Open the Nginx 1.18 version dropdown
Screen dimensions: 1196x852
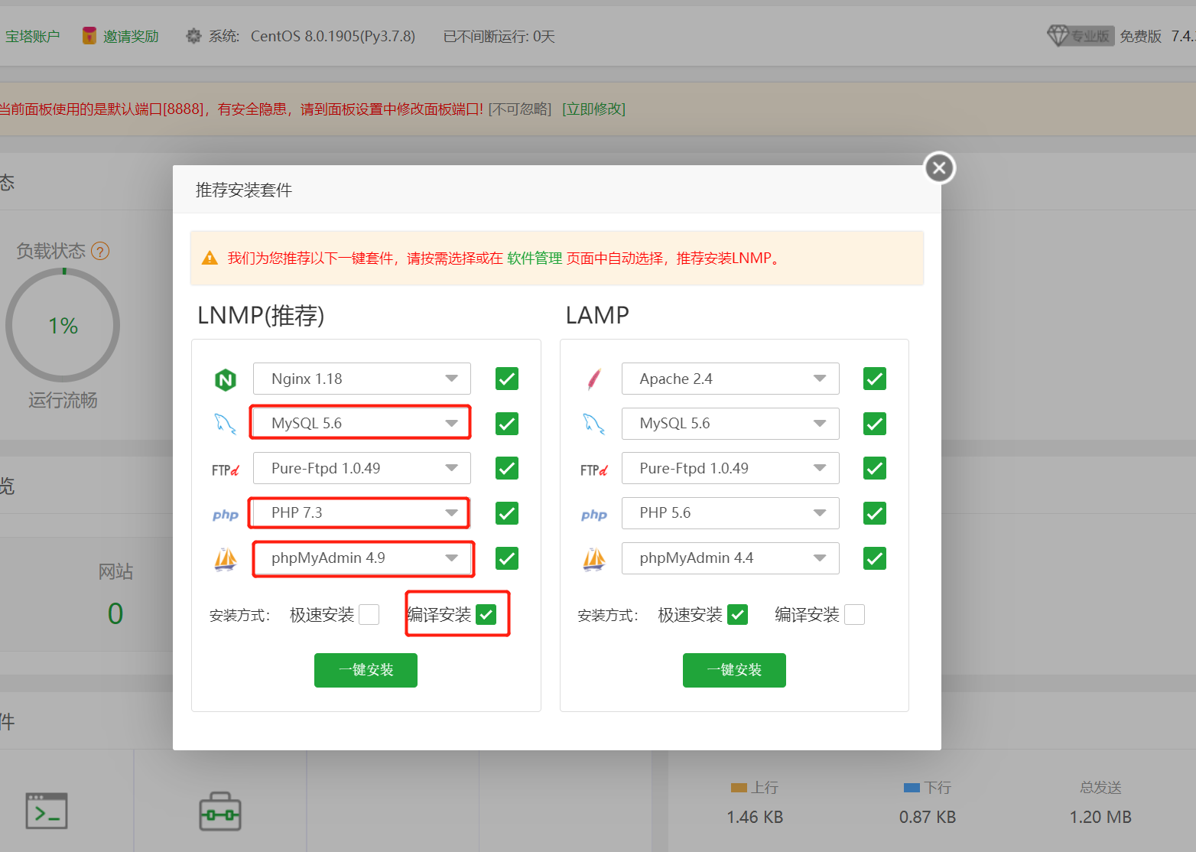[x=362, y=379]
